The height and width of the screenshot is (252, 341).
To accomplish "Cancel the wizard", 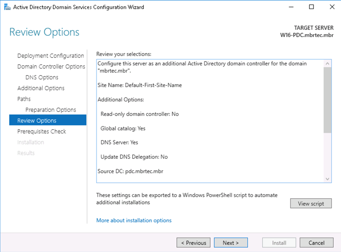I will (317, 243).
